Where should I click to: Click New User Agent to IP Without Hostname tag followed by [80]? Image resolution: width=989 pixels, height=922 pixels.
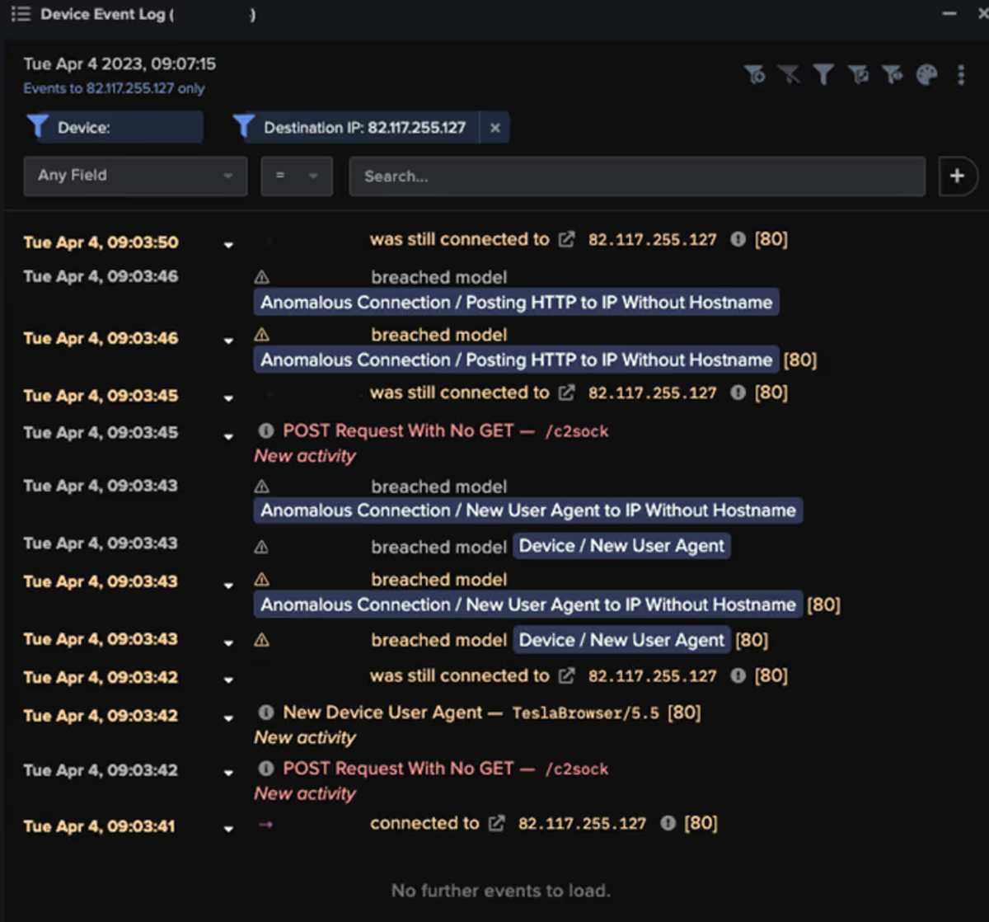pos(527,604)
